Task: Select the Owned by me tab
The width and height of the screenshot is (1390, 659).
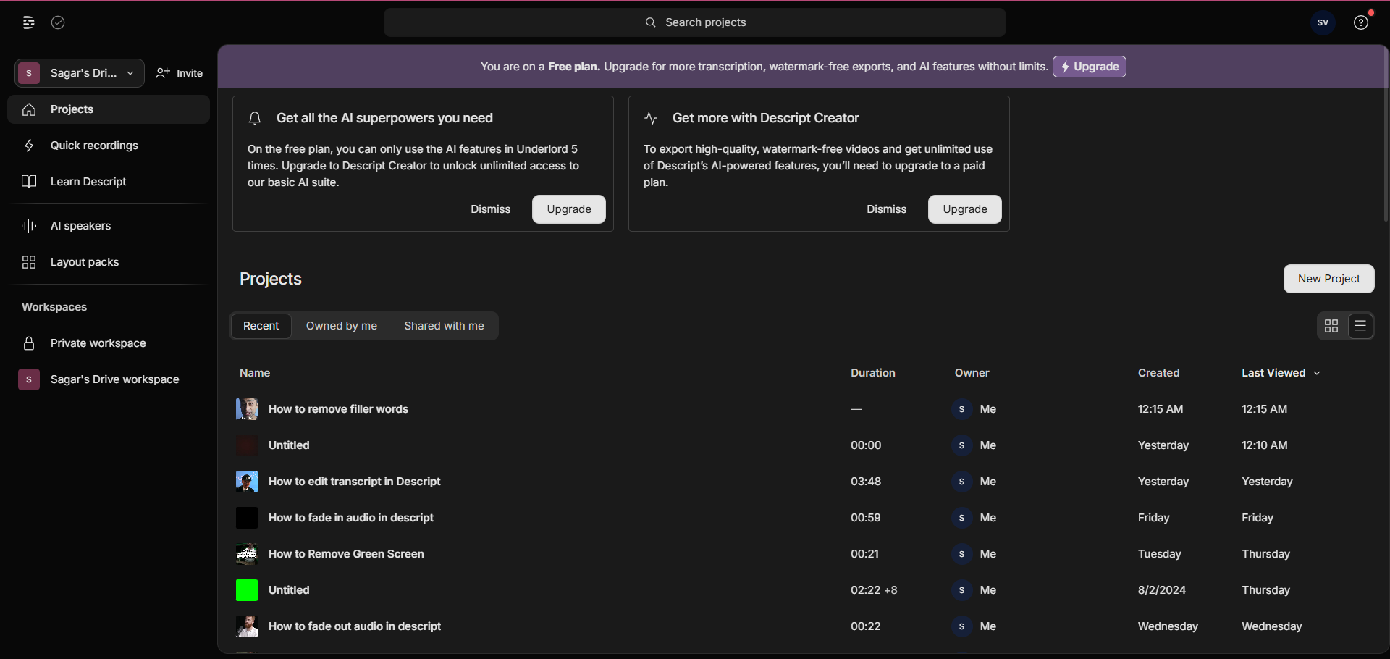Action: point(341,326)
